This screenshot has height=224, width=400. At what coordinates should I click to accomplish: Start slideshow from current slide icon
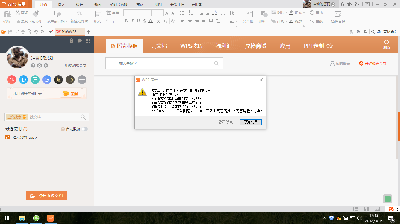click(x=57, y=14)
